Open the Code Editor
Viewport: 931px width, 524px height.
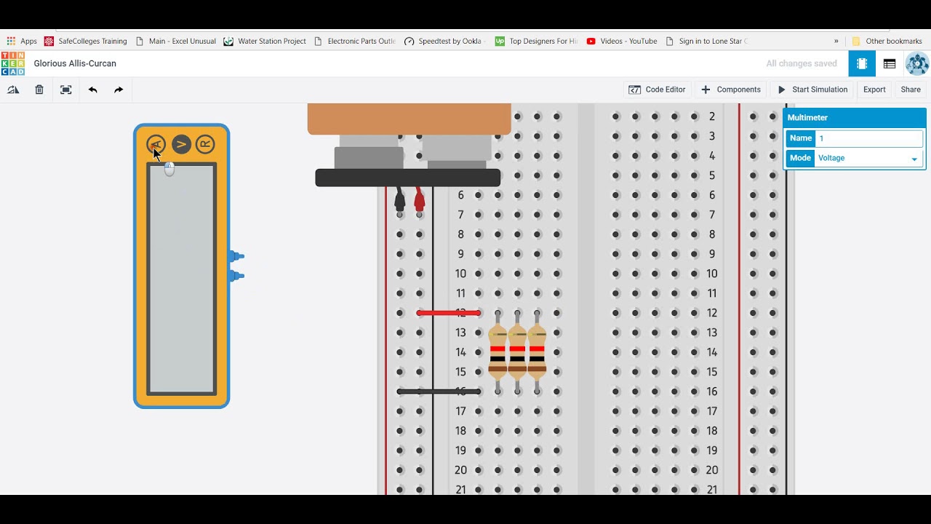(x=658, y=90)
